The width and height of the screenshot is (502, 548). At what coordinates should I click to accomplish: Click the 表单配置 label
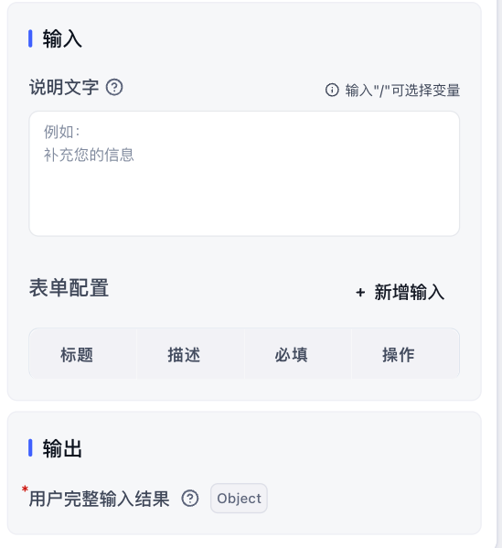point(69,288)
